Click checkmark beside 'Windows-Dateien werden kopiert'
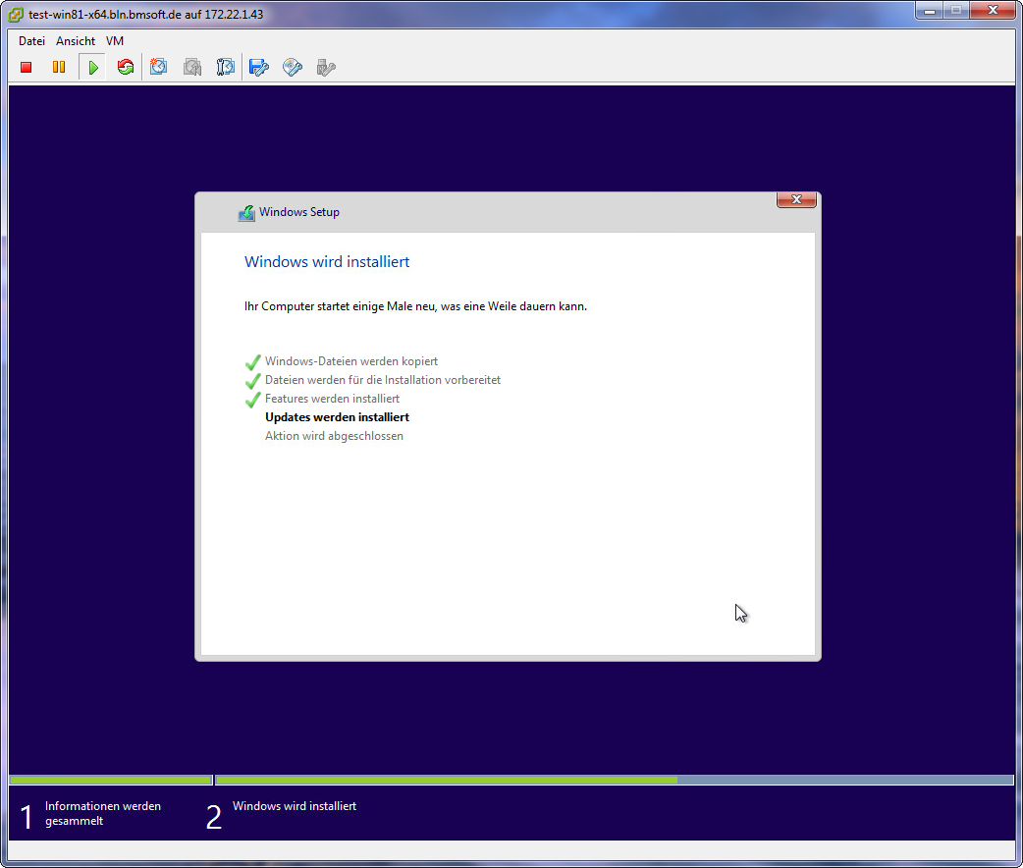This screenshot has height=868, width=1023. 252,362
